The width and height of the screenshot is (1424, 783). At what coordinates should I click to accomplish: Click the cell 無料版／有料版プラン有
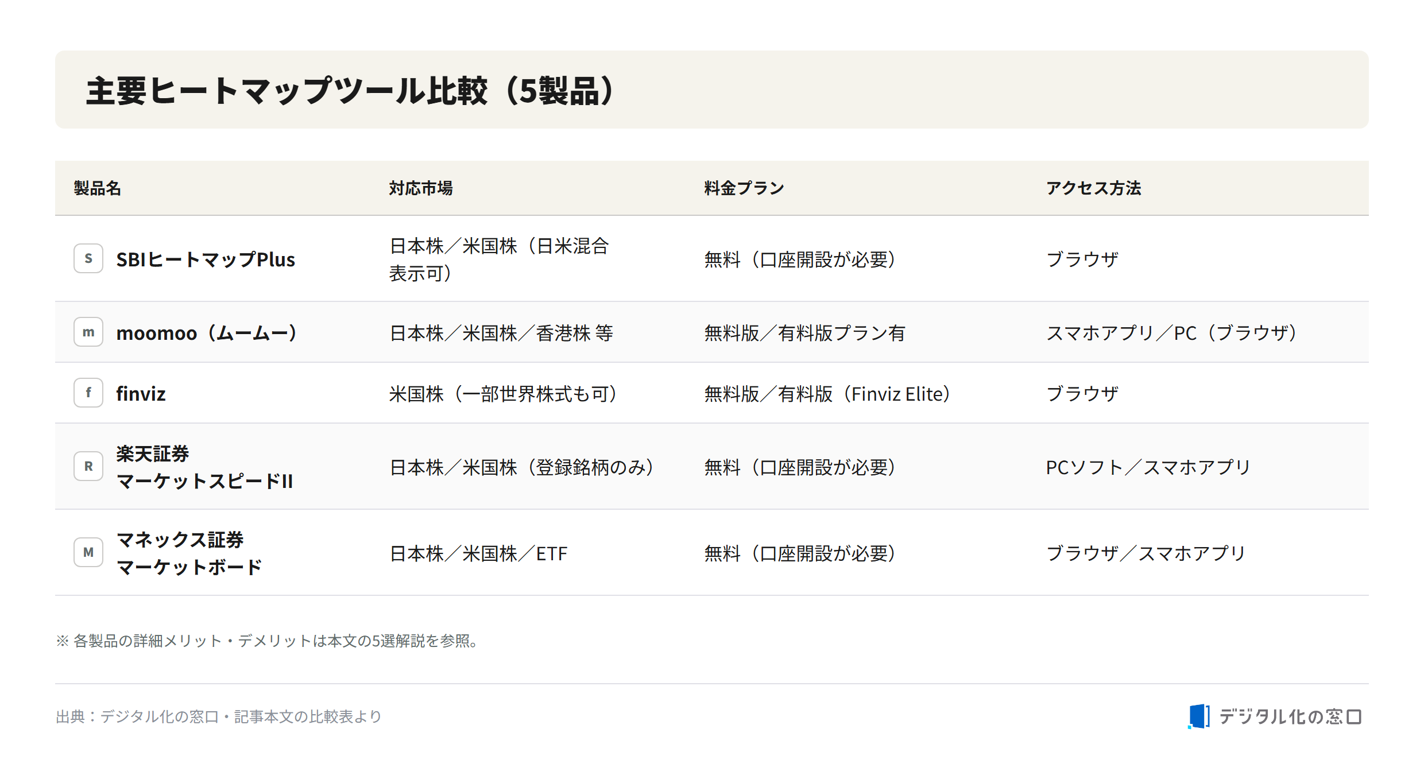click(804, 333)
